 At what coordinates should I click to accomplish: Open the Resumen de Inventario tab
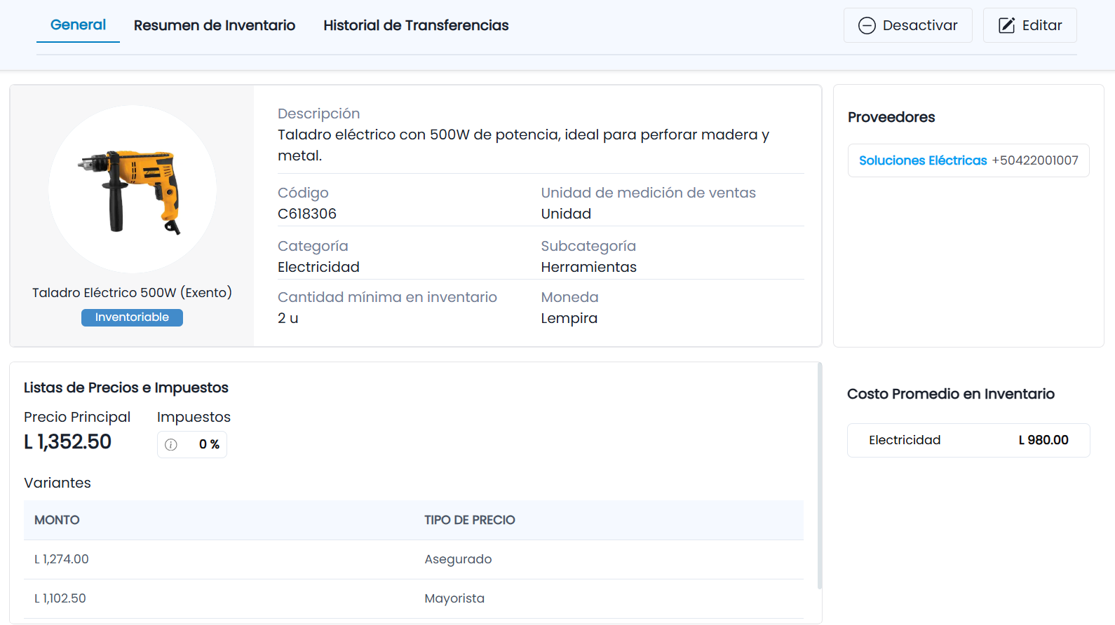[215, 25]
